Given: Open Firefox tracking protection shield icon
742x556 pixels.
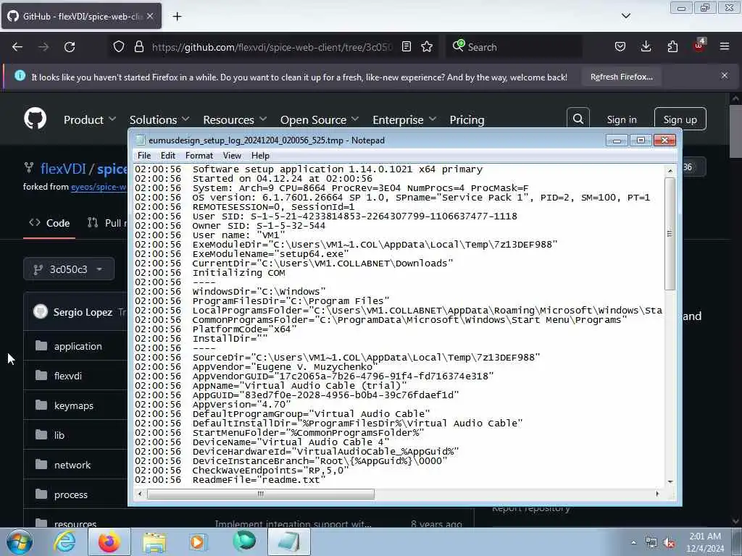Looking at the screenshot, I should tap(119, 47).
